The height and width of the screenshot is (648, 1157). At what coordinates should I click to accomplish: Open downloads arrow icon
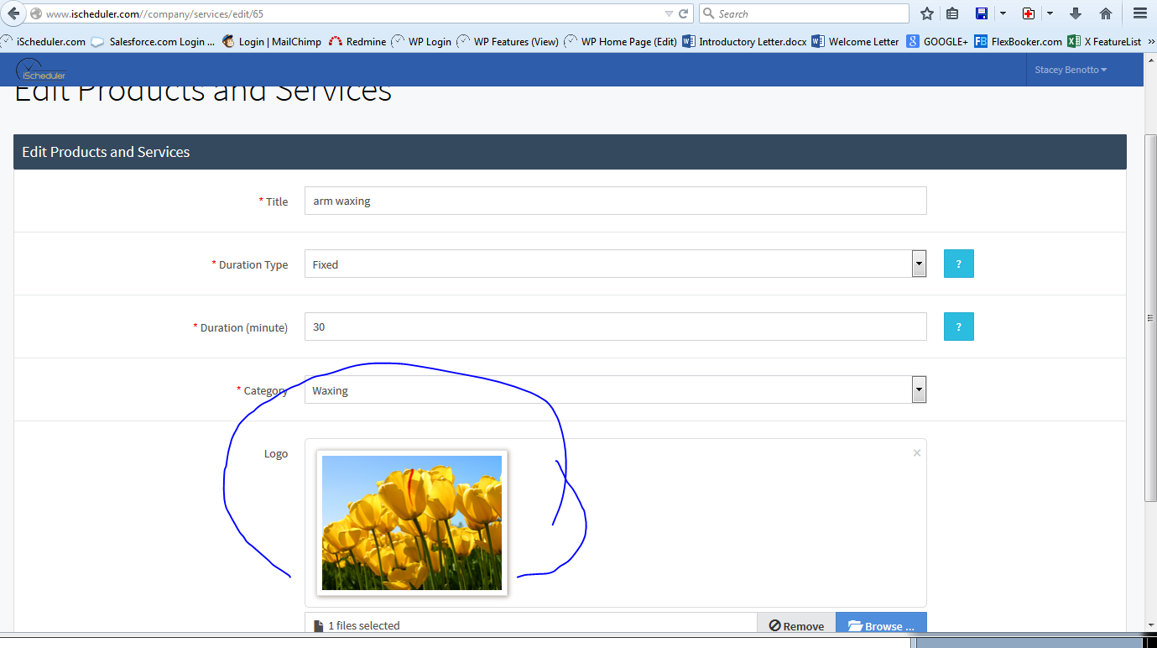click(1076, 13)
